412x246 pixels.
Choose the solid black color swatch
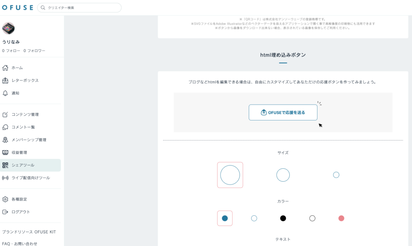283,218
